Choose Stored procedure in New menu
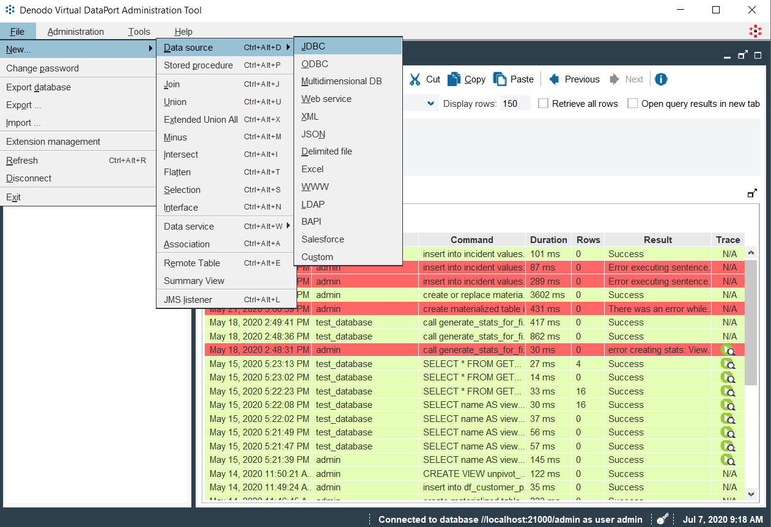Screen dimensions: 771x527 pos(226,65)
